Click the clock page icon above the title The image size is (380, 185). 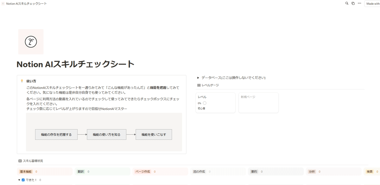(31, 41)
